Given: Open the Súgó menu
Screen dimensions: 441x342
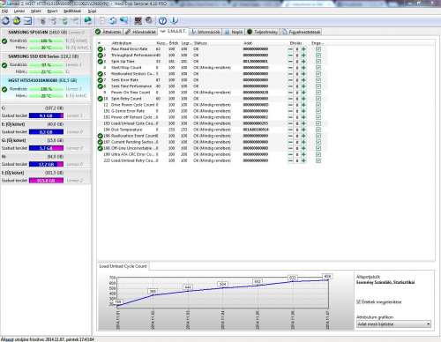Looking at the screenshot, I should 92,11.
